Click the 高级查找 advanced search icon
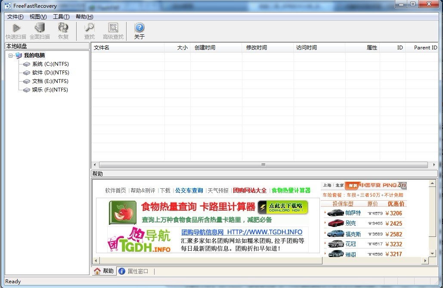This screenshot has width=443, height=288. (x=113, y=28)
